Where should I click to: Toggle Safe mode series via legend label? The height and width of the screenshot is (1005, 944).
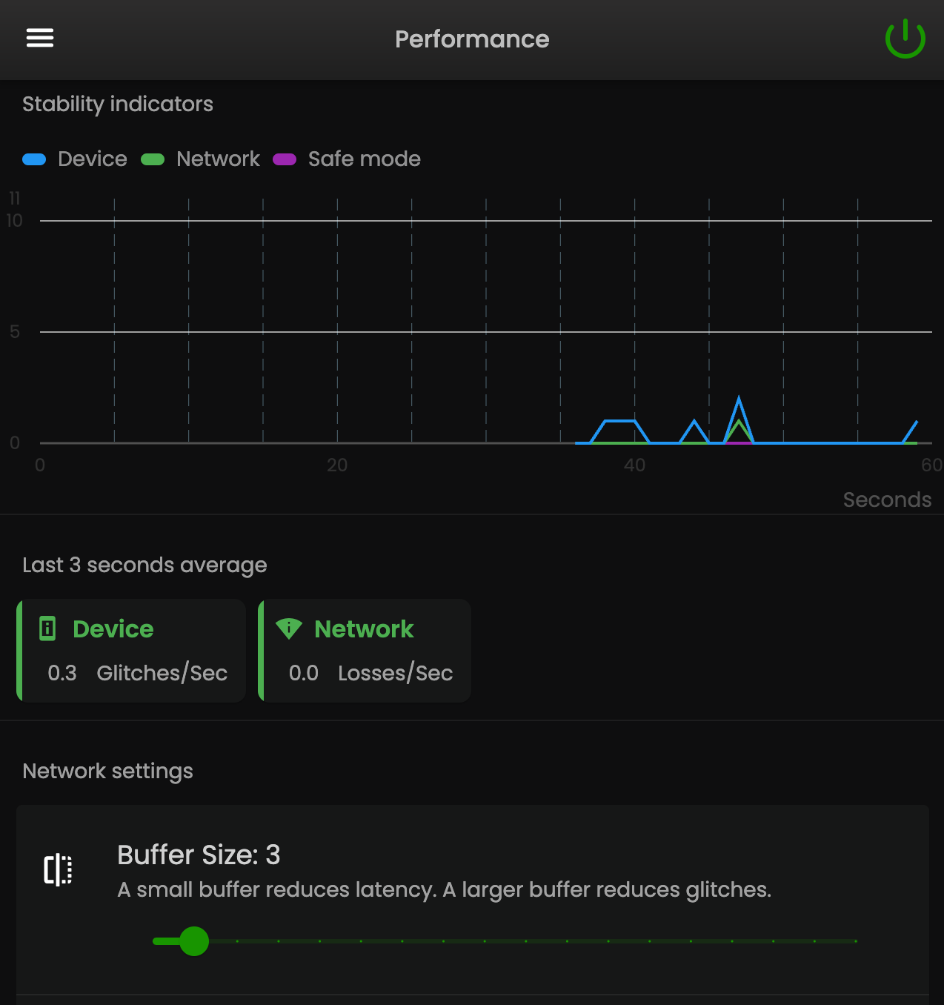click(364, 159)
